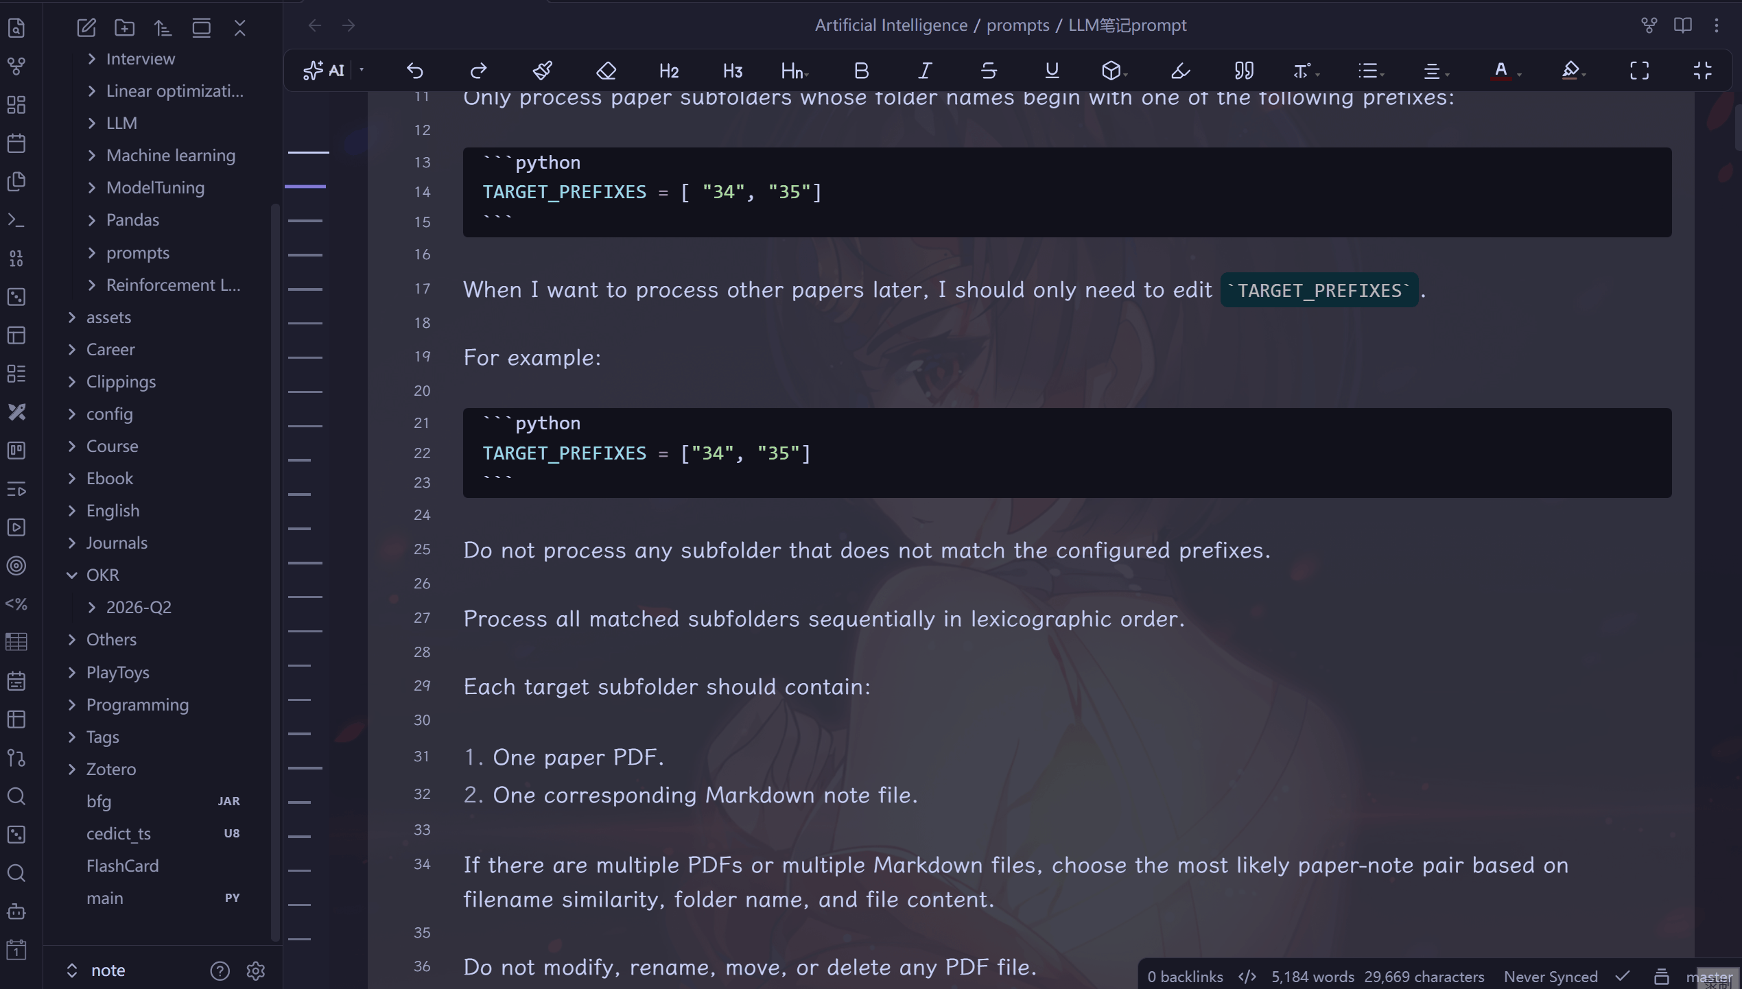Viewport: 1742px width, 989px height.
Task: Undo the last edit in the toolbar
Action: pyautogui.click(x=415, y=70)
